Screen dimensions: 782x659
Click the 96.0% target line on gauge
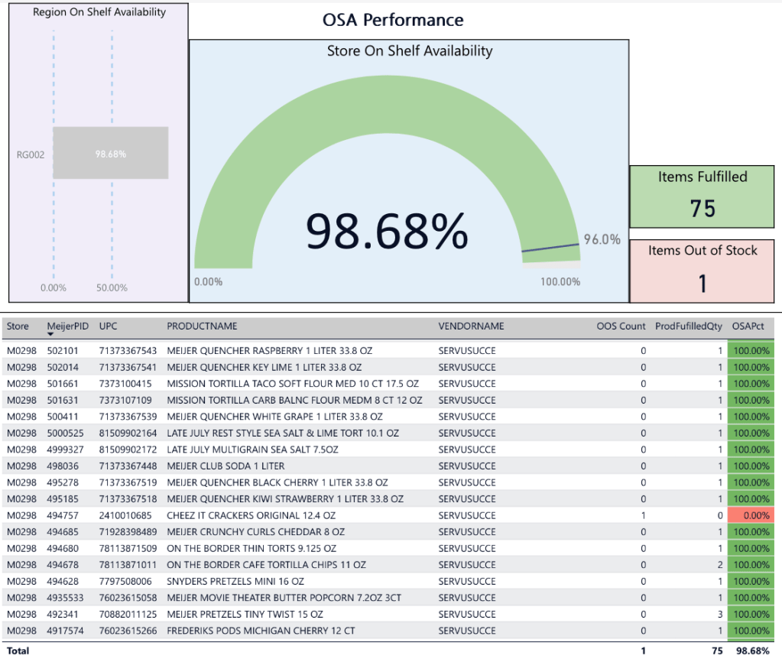click(x=550, y=248)
